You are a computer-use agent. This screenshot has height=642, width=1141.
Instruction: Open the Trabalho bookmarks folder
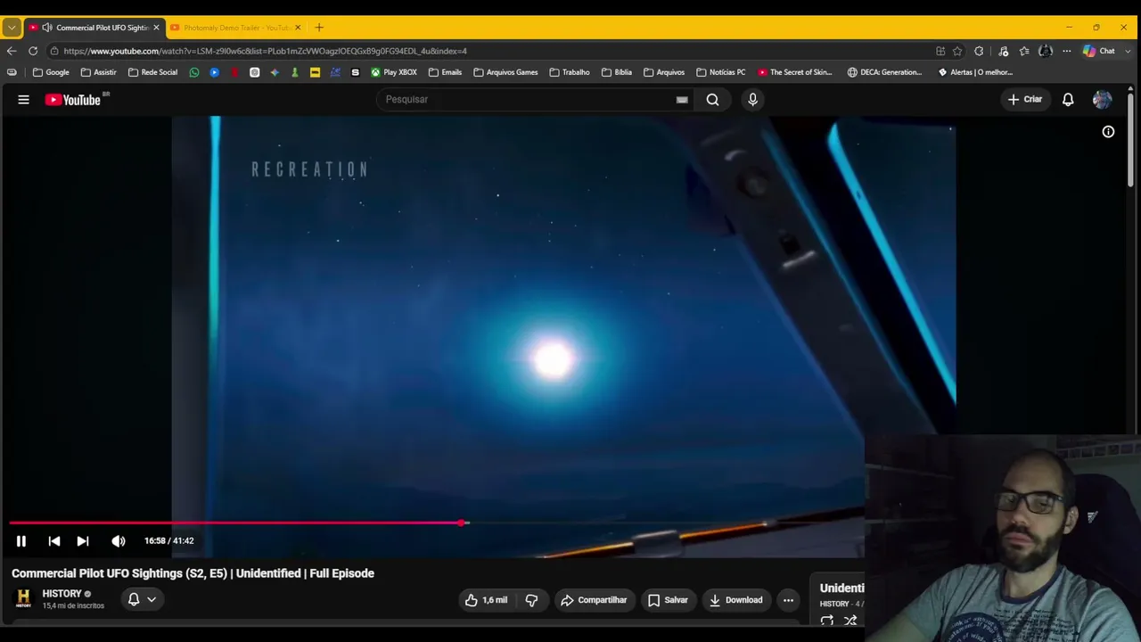tap(570, 72)
